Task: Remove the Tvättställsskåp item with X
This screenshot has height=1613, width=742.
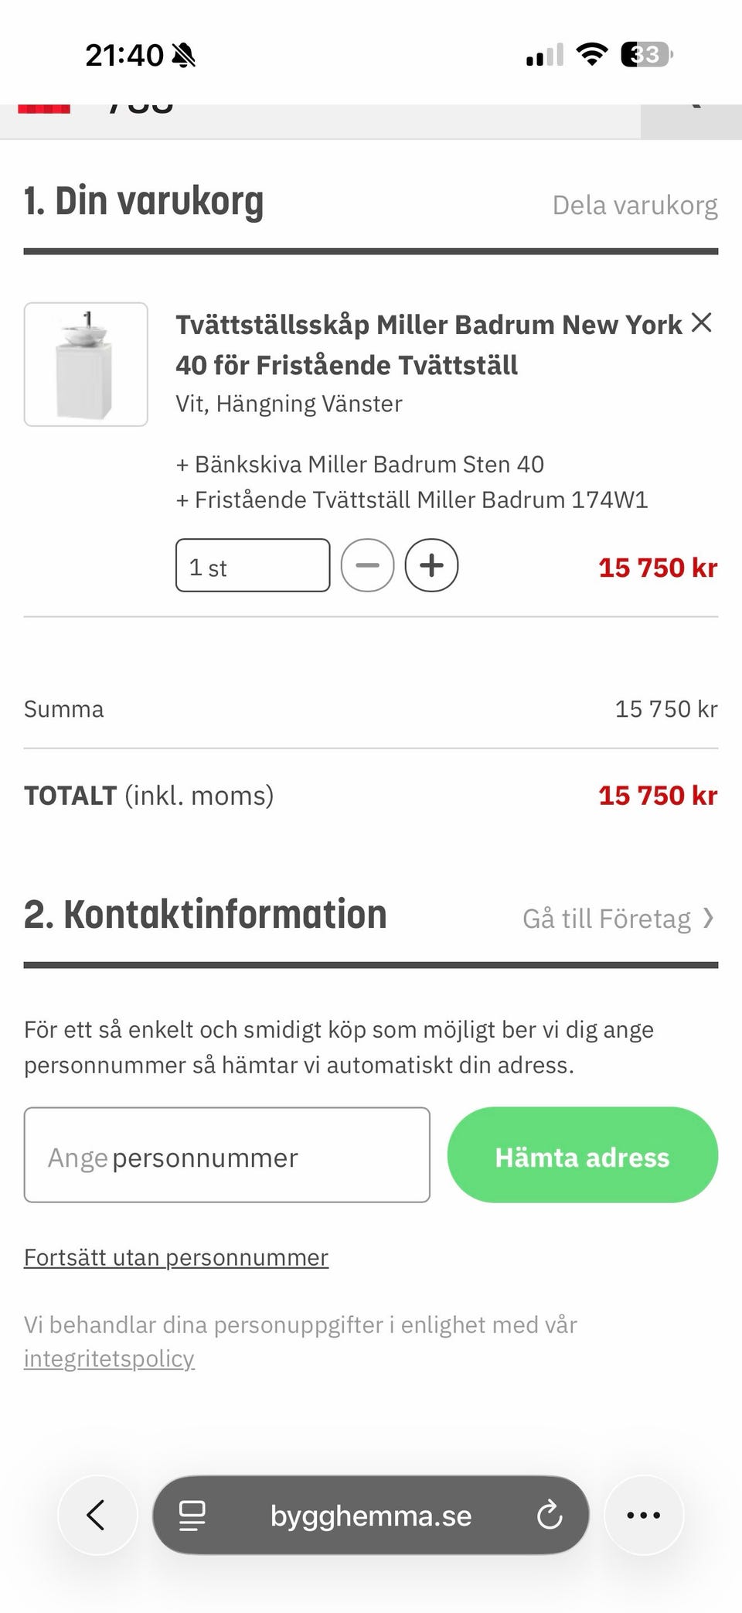Action: 701,322
